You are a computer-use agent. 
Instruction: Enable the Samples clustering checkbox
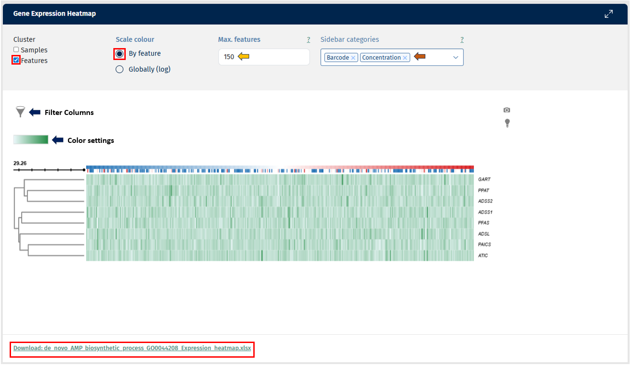16,49
